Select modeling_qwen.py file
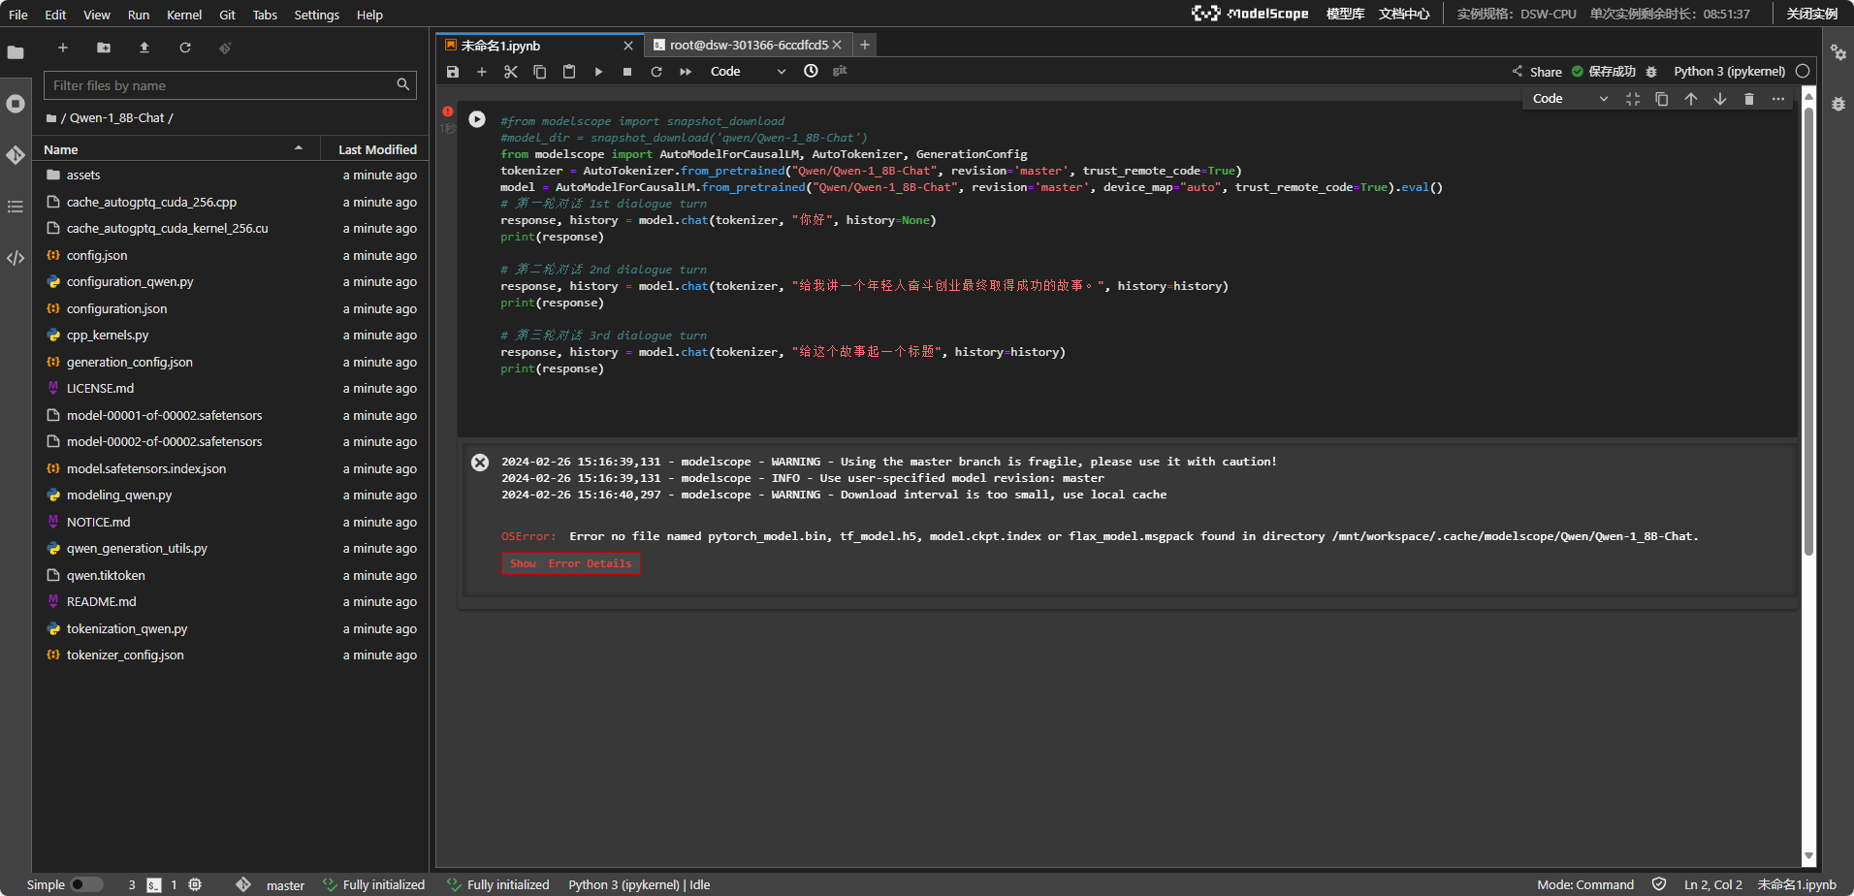The image size is (1854, 896). (x=231, y=496)
